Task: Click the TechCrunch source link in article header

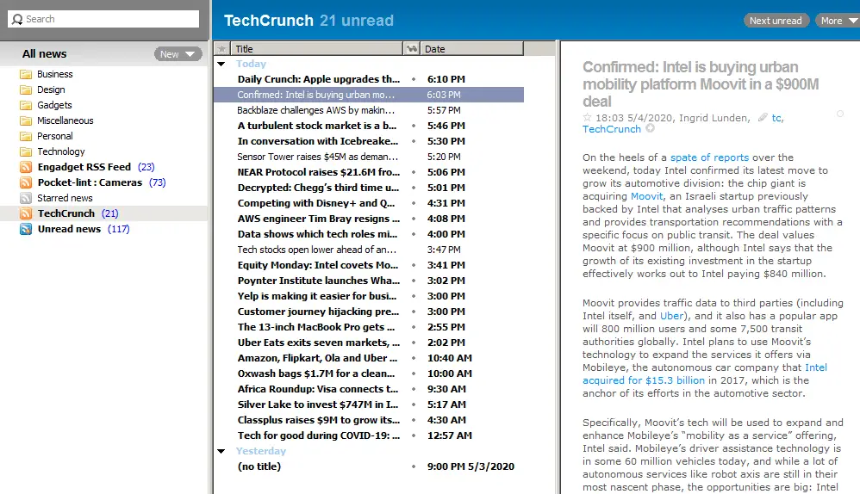Action: [x=612, y=129]
